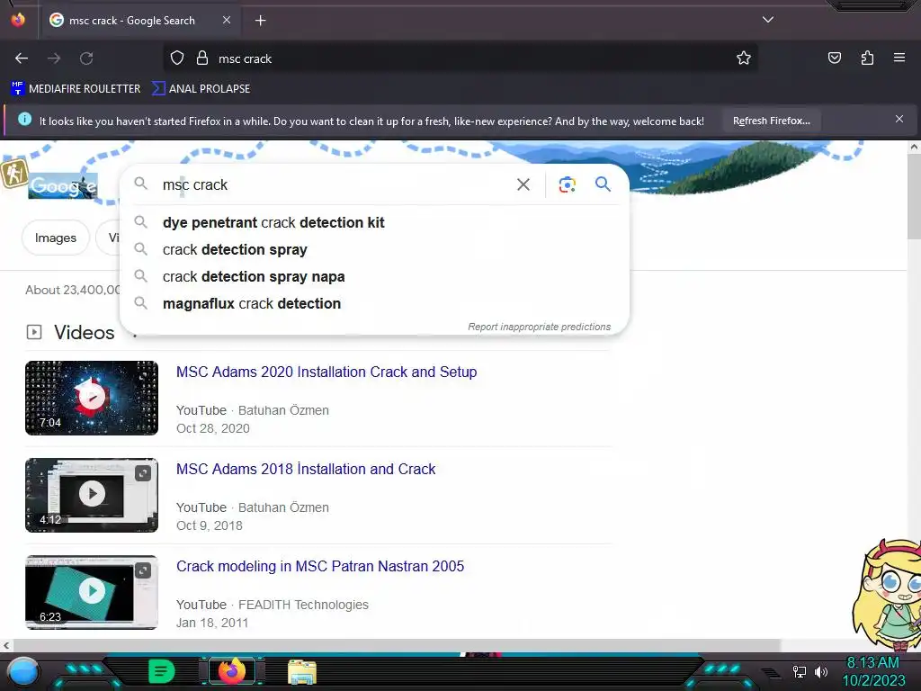Open the Windows Start orb
The width and height of the screenshot is (921, 691).
click(23, 671)
